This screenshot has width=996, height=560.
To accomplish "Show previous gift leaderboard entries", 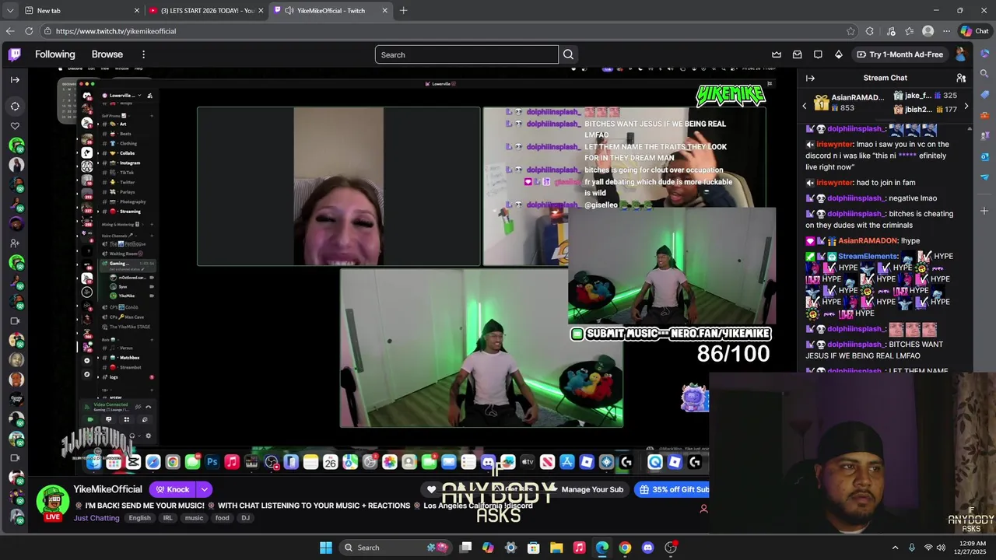I will (805, 106).
